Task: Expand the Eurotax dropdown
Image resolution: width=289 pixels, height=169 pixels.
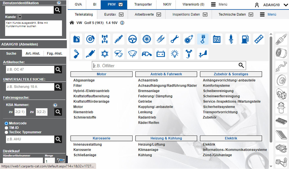Action: coord(121,14)
